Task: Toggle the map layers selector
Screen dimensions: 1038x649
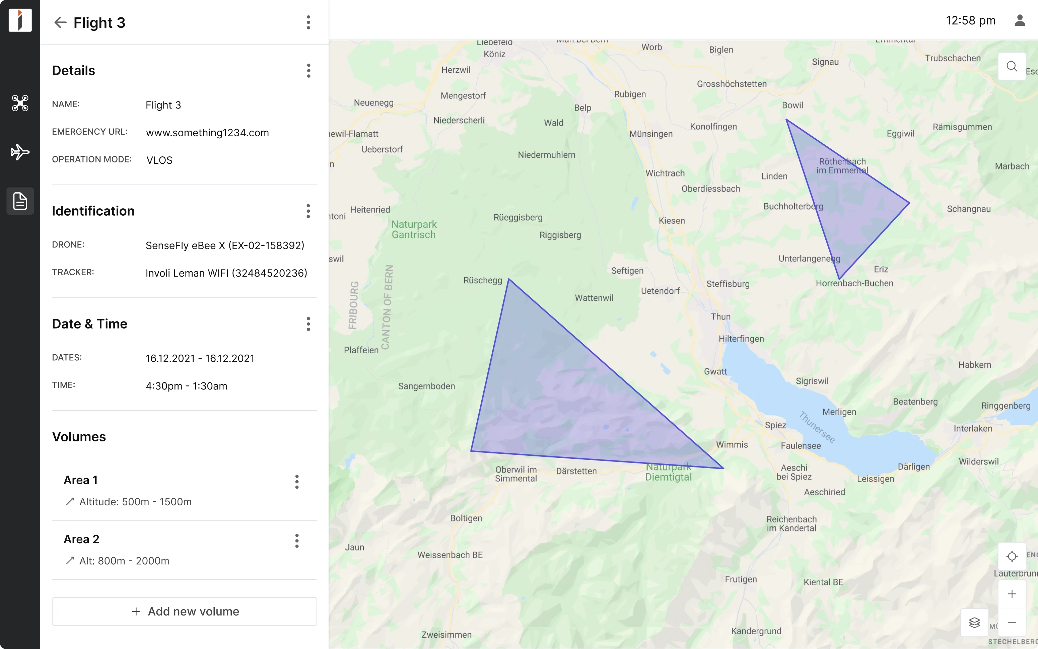Action: tap(974, 623)
